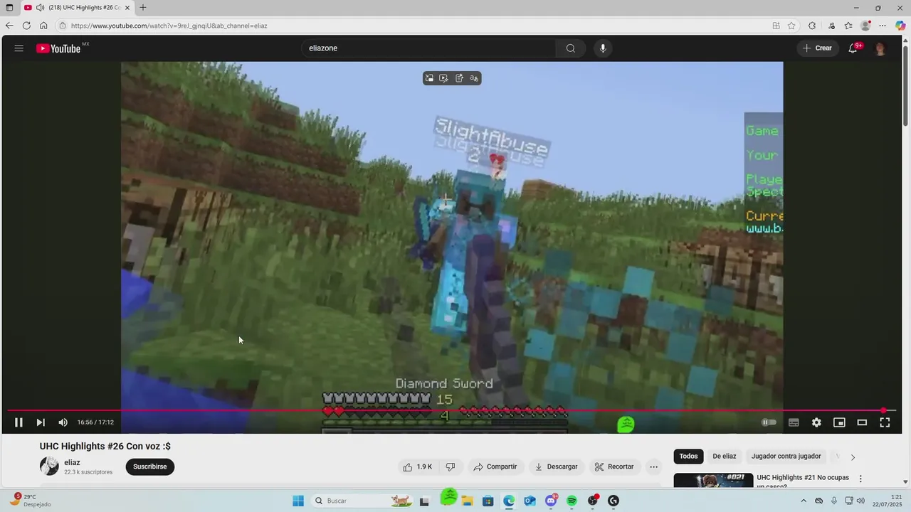
Task: Show hidden system tray icons
Action: pos(804,501)
